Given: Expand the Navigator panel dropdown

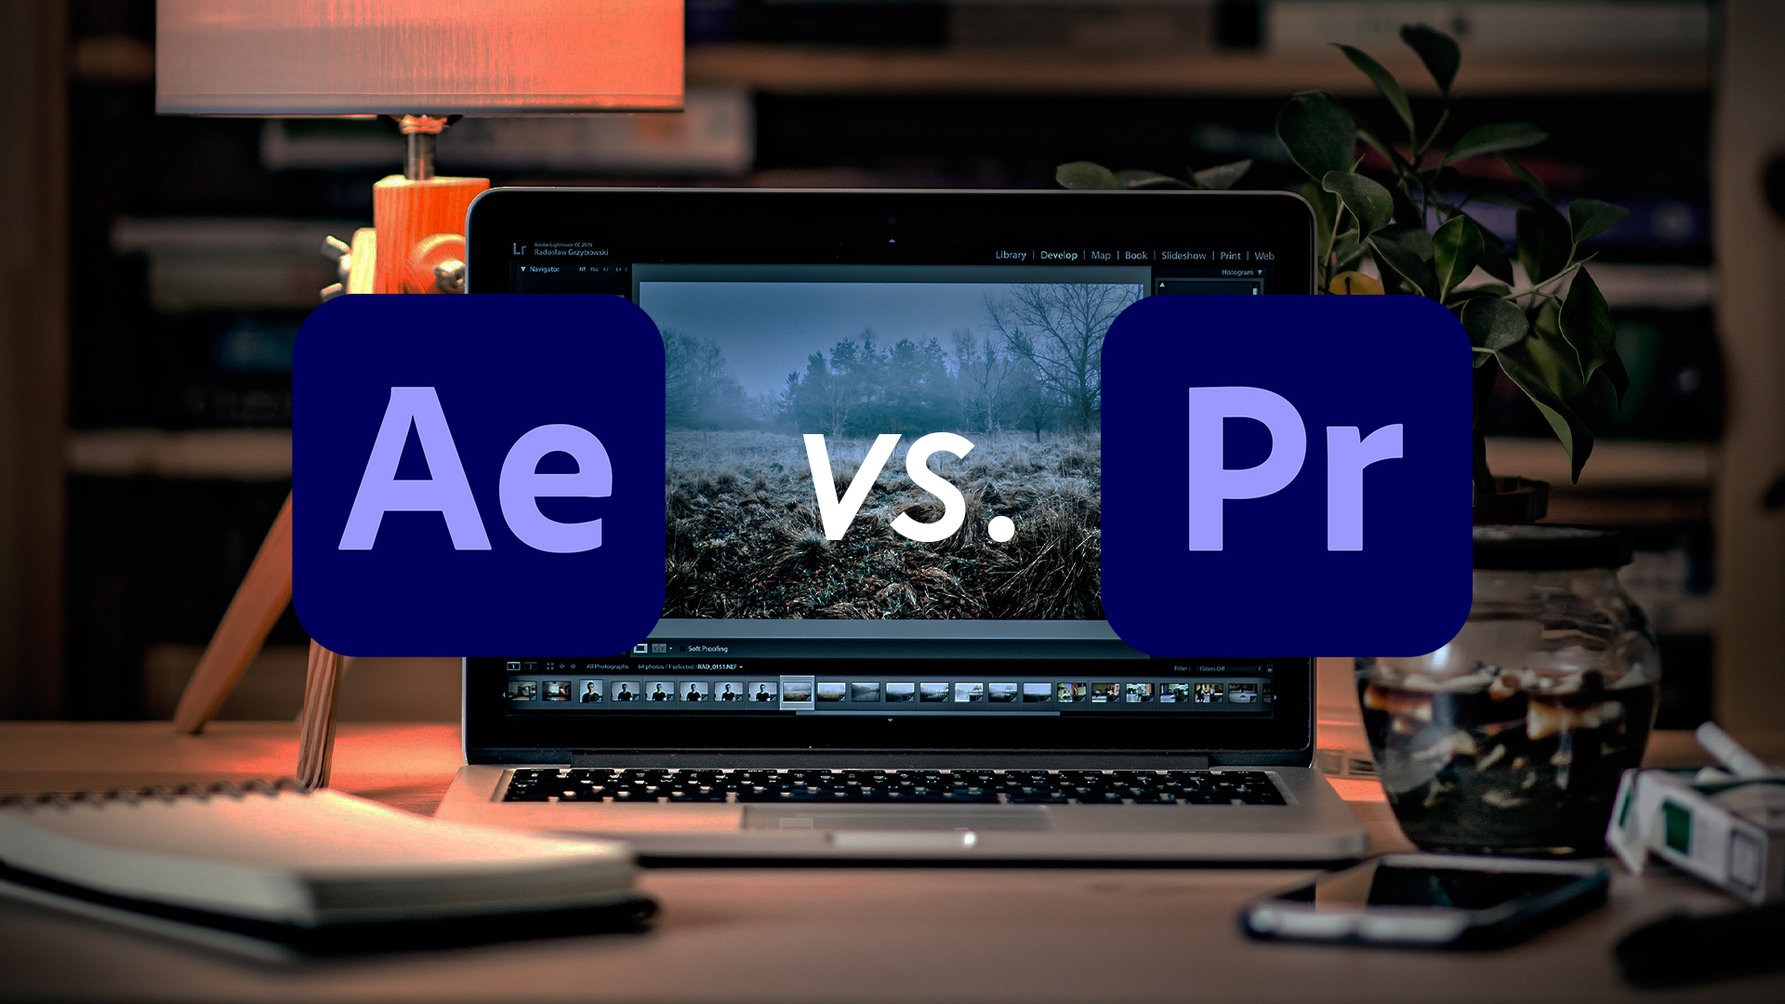Looking at the screenshot, I should coord(517,271).
